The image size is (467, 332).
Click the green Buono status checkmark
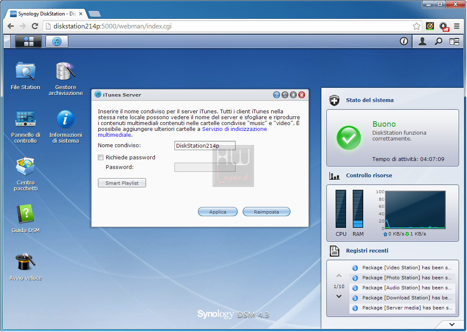click(x=349, y=138)
